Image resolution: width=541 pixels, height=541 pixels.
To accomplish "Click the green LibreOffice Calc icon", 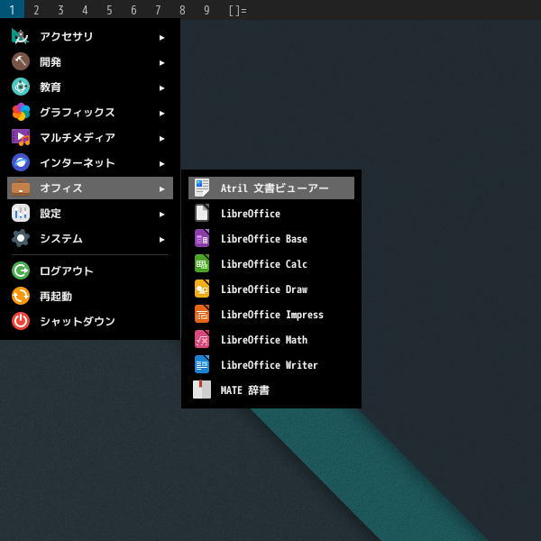I will (202, 264).
